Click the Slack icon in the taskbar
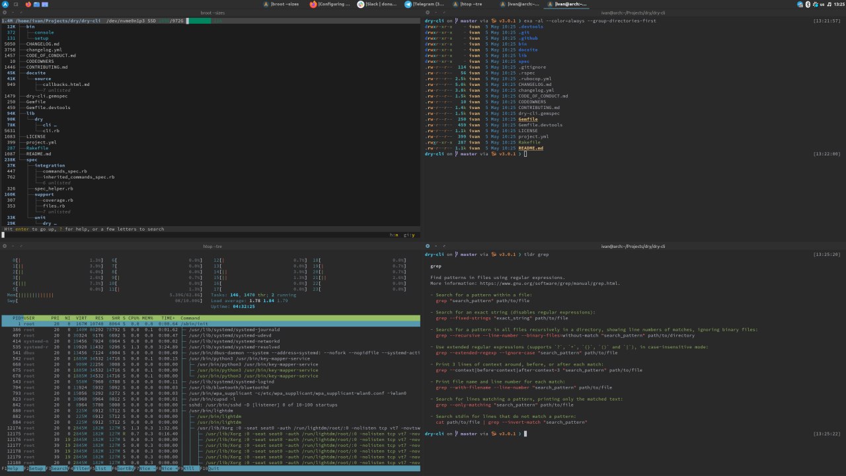The width and height of the screenshot is (846, 476). tap(361, 4)
